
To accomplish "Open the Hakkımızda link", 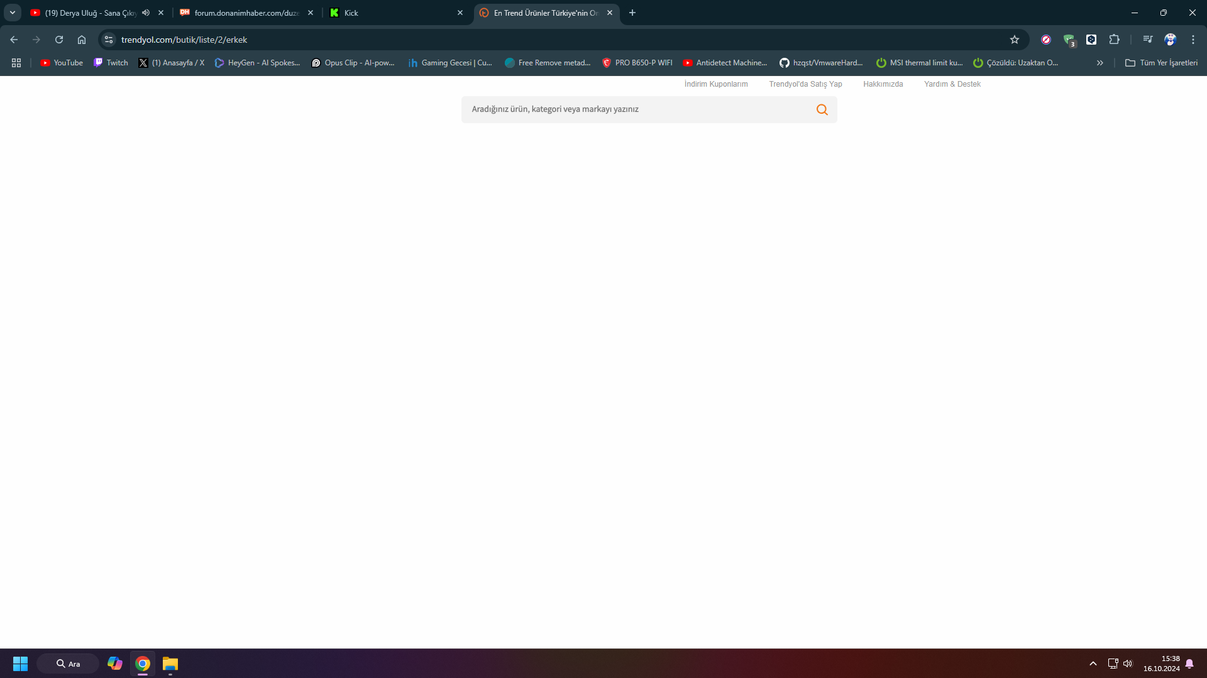I will [x=883, y=84].
